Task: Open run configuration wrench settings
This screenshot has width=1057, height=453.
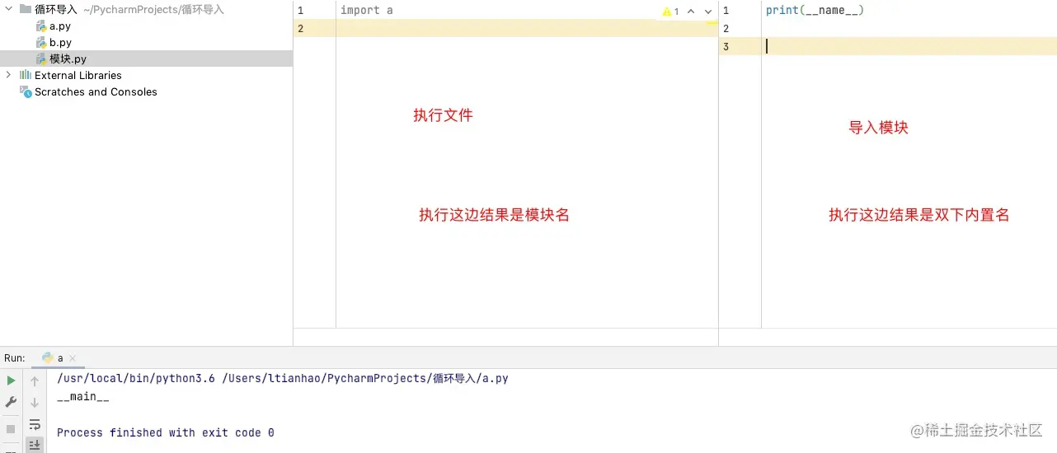Action: point(11,402)
